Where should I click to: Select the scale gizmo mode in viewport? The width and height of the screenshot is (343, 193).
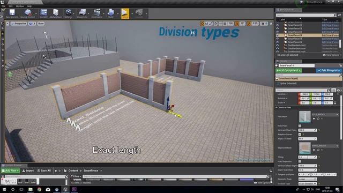[x=211, y=24]
